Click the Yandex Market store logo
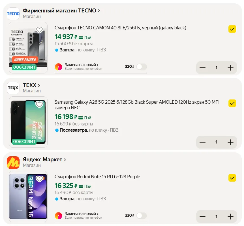The image size is (244, 226). point(13,162)
